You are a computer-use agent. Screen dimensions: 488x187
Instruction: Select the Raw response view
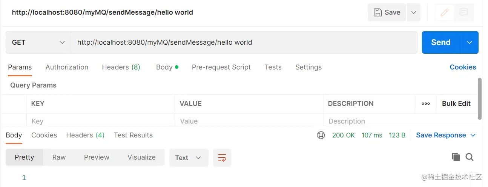pos(59,157)
